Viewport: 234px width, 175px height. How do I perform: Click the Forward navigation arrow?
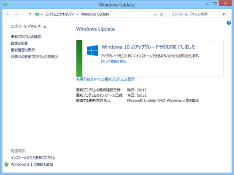[16, 15]
